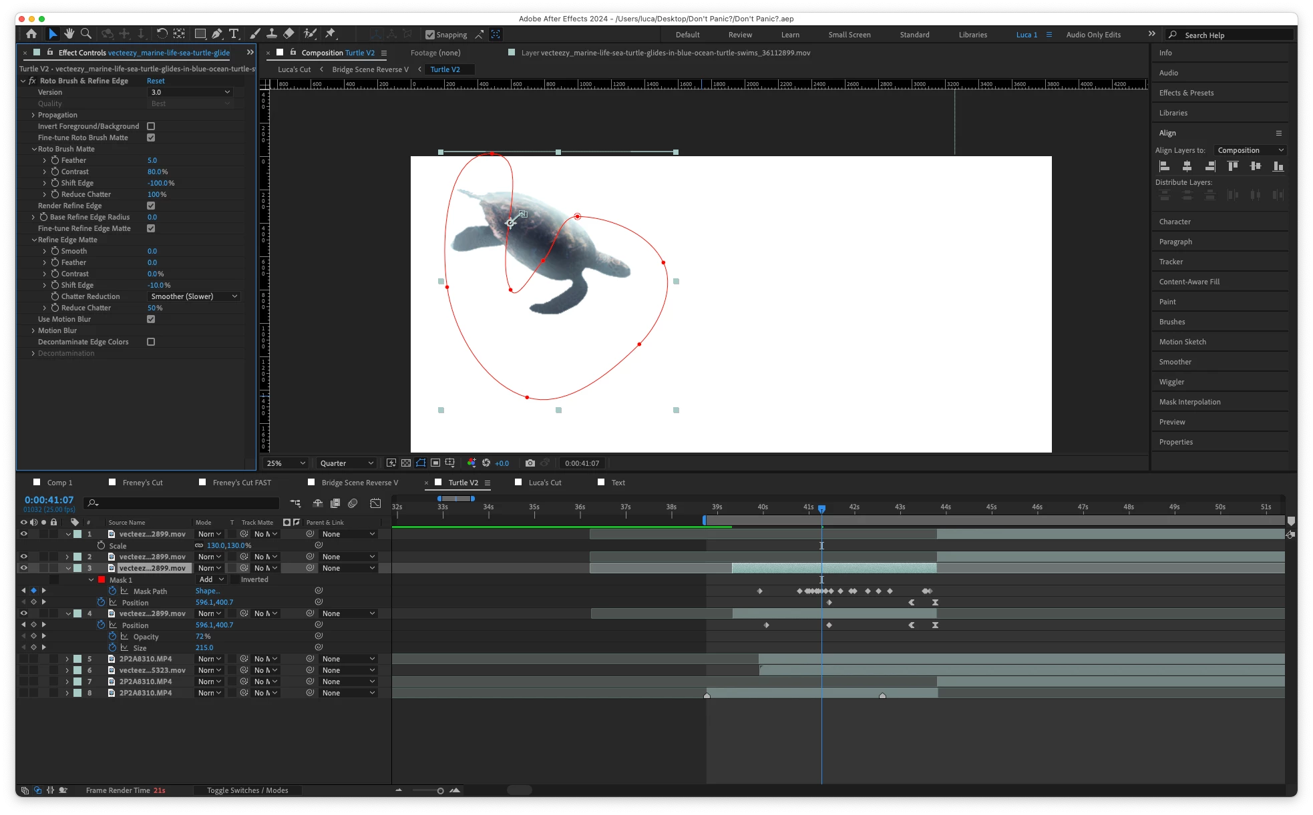1313x815 pixels.
Task: Open the Chatter Reduction dropdown
Action: coord(194,296)
